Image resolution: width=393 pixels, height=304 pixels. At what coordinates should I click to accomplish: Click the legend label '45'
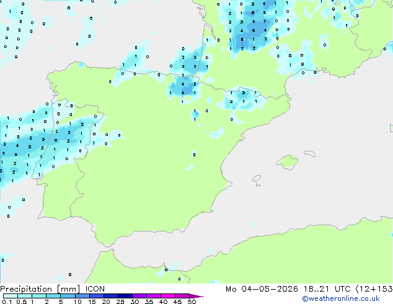pos(177,302)
